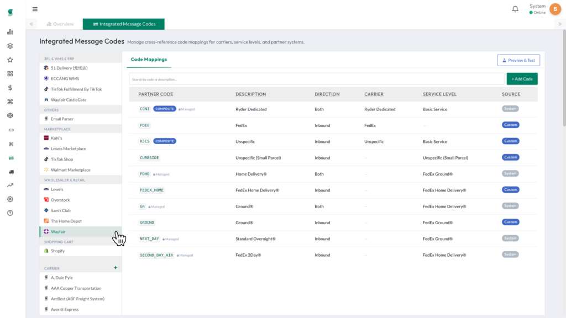566x318 pixels.
Task: Select Lowes Marketplace entry
Action: 81,149
